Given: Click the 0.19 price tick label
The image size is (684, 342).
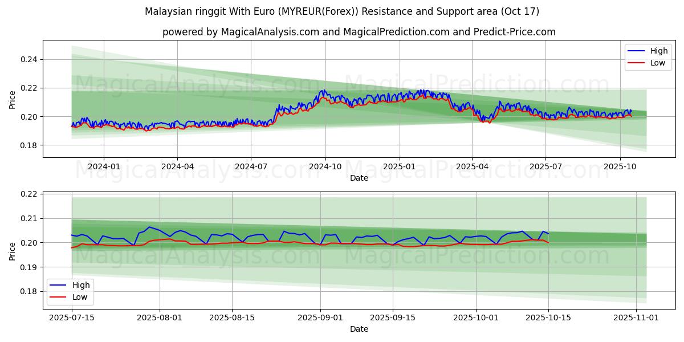Looking at the screenshot, I should point(29,267).
